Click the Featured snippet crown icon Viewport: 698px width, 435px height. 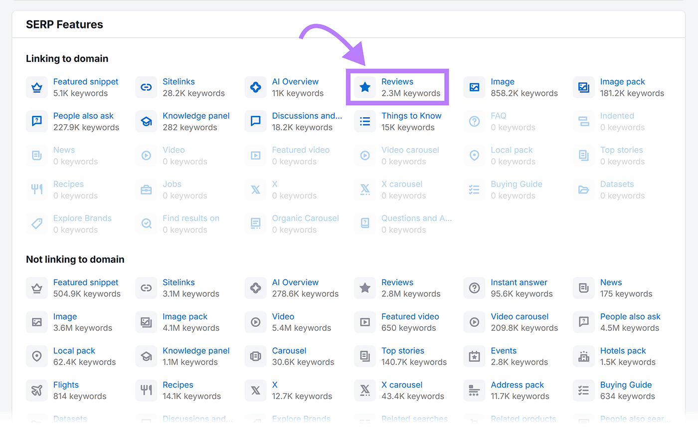37,87
